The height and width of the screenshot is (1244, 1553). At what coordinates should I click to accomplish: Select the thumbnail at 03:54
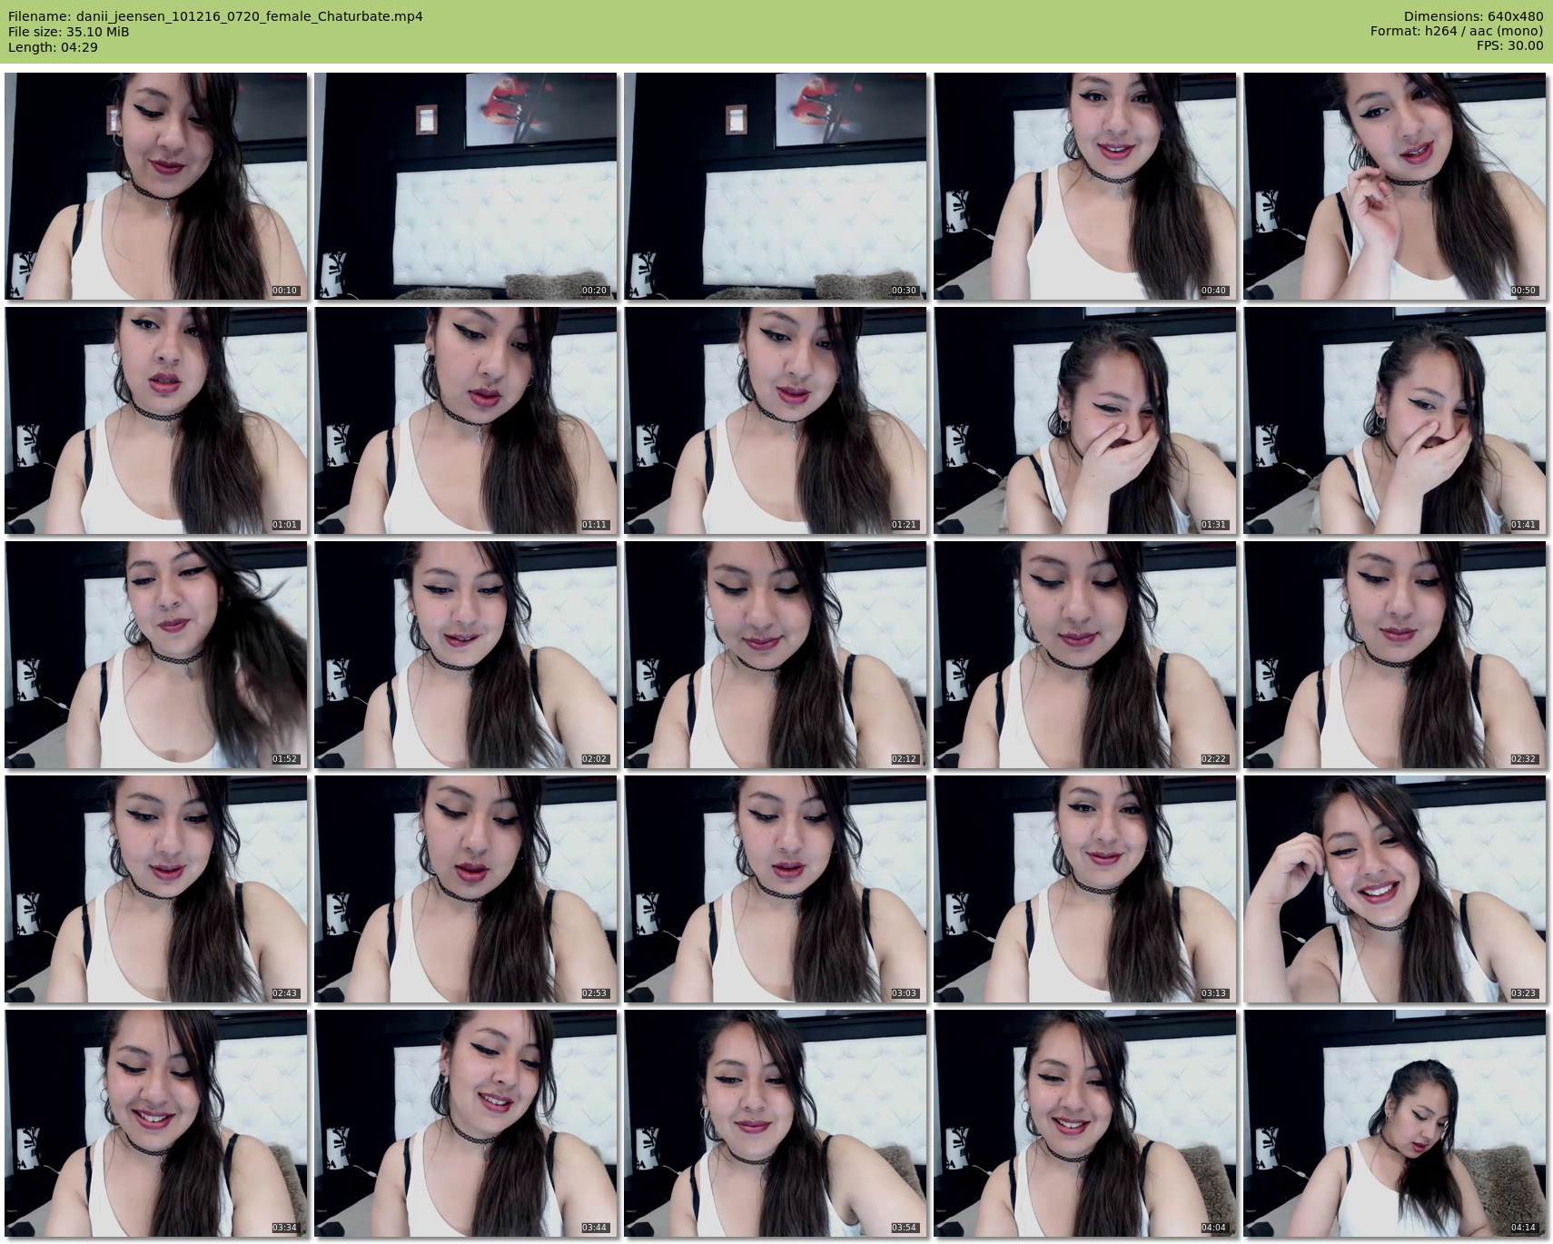[776, 1123]
